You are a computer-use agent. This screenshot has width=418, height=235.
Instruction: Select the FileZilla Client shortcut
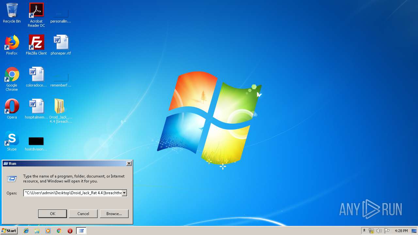point(36,45)
